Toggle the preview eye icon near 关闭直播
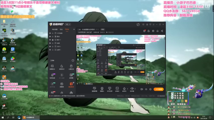The height and width of the screenshot is (120, 214). [x=146, y=89]
